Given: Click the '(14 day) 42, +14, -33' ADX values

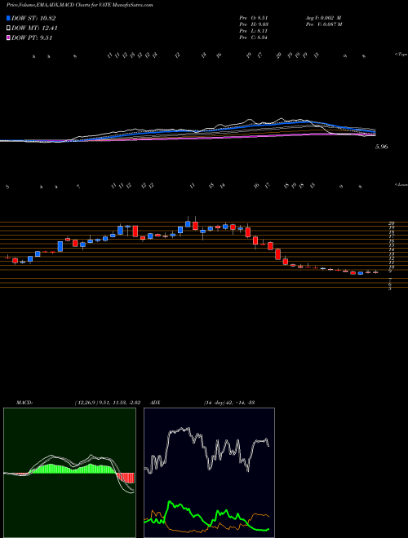Looking at the screenshot, I should (x=228, y=402).
